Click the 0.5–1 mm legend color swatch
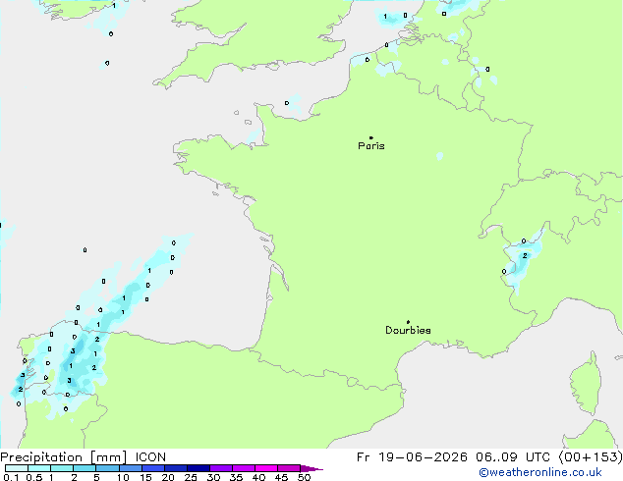The width and height of the screenshot is (623, 481). pyautogui.click(x=39, y=468)
